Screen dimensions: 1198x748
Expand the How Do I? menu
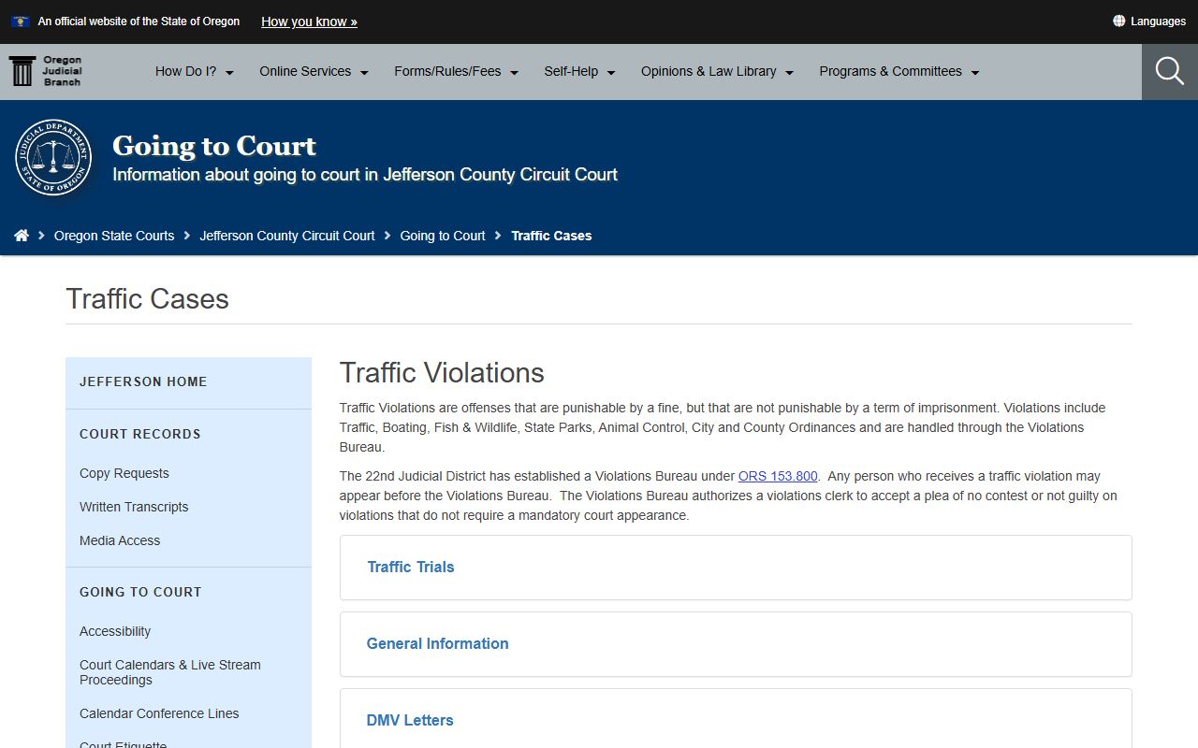click(x=195, y=71)
